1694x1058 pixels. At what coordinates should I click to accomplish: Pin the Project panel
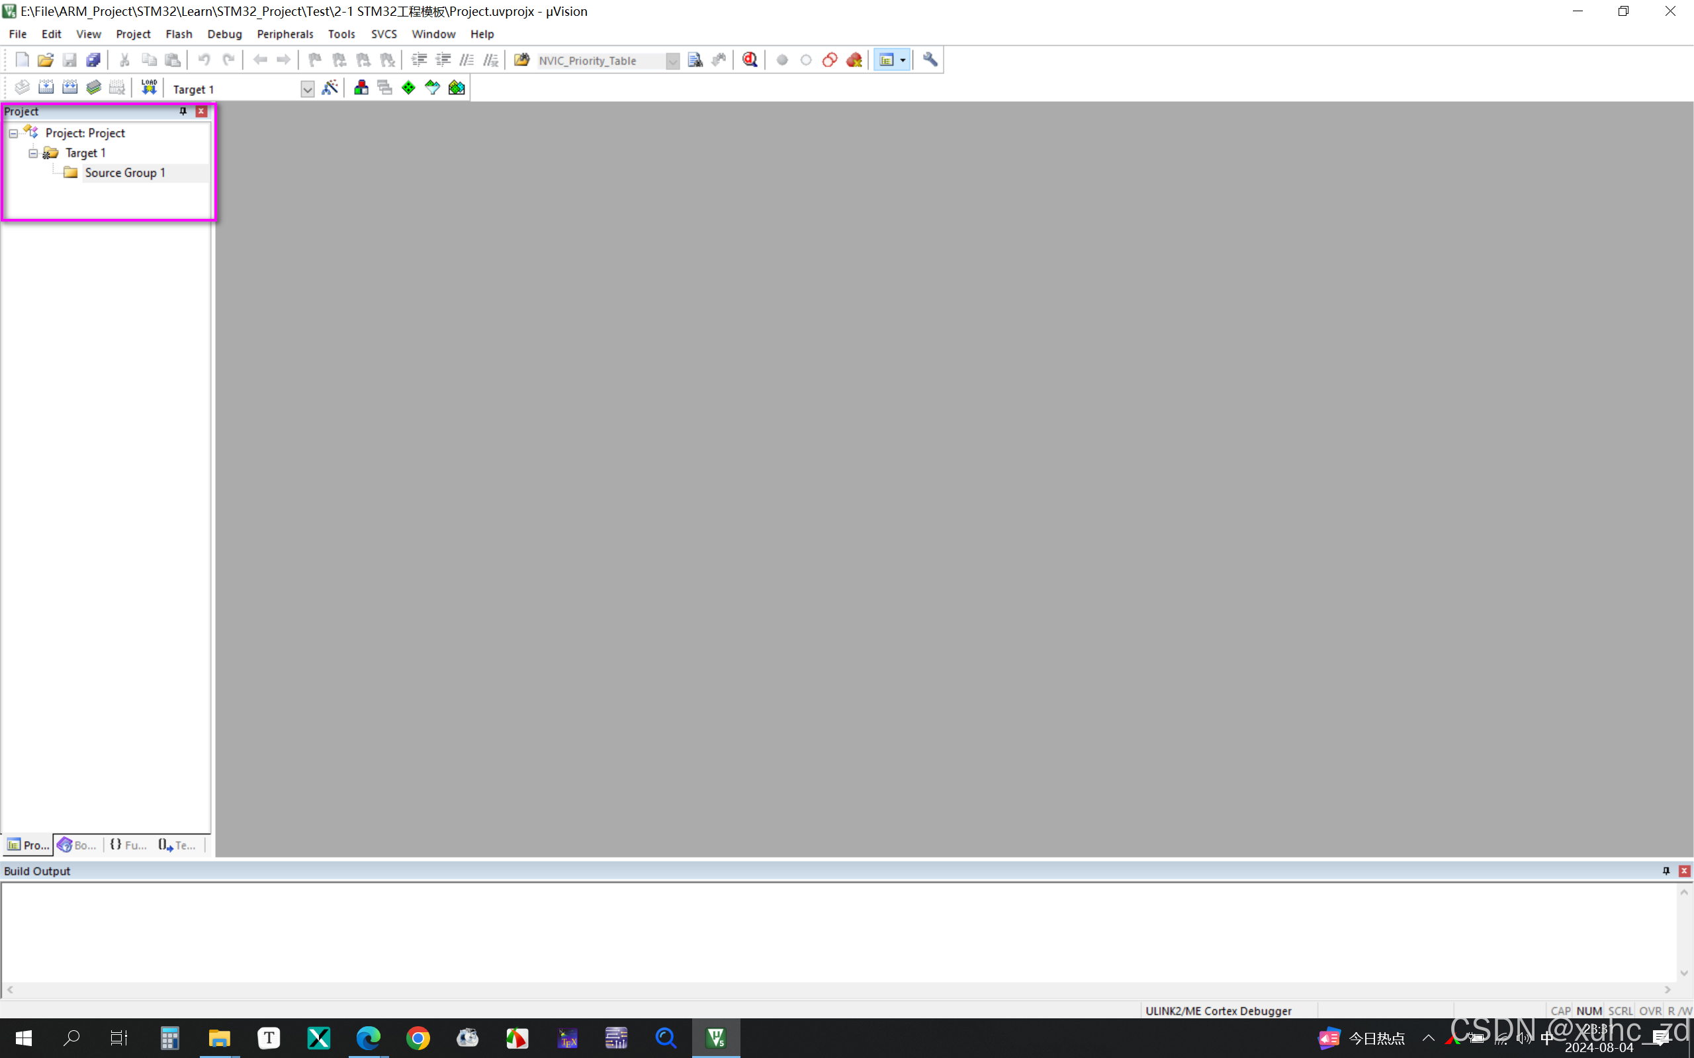point(183,111)
